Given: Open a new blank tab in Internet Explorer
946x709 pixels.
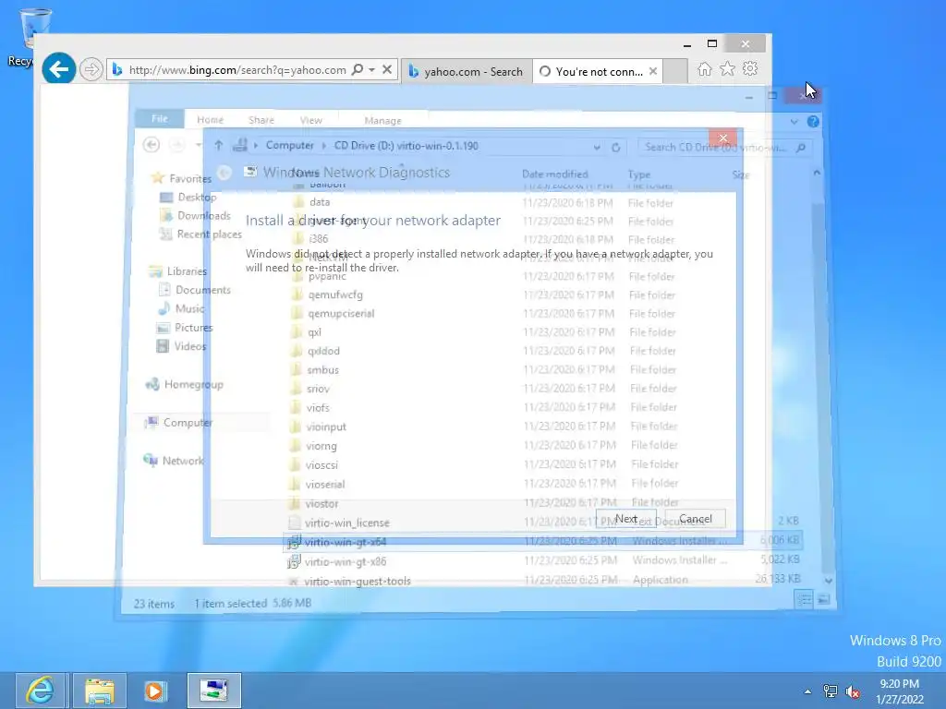Looking at the screenshot, I should (x=675, y=71).
